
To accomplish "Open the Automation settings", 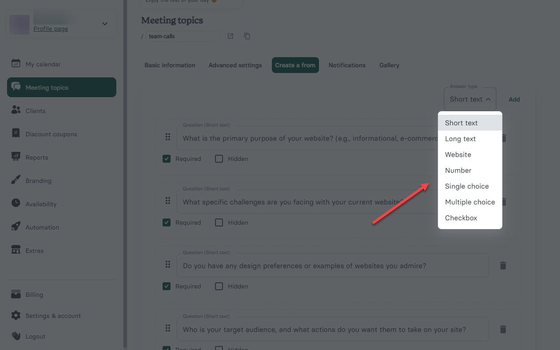I will click(42, 227).
